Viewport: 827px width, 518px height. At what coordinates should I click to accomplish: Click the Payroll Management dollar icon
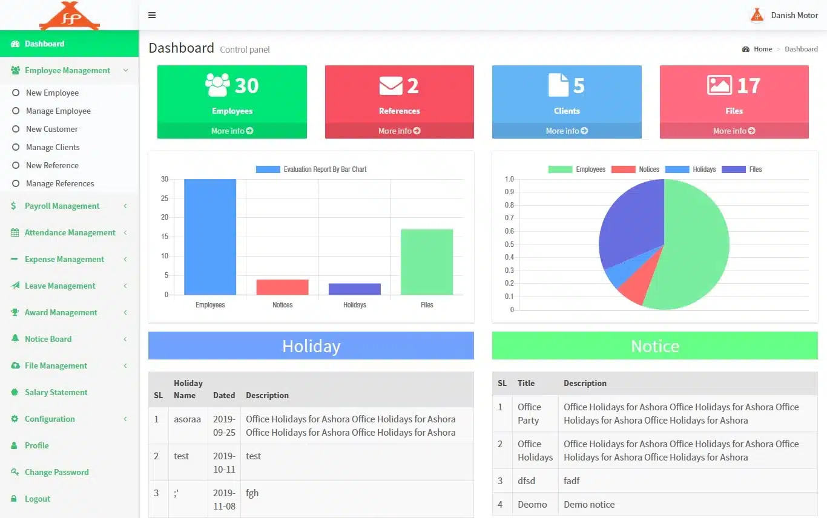click(x=14, y=206)
